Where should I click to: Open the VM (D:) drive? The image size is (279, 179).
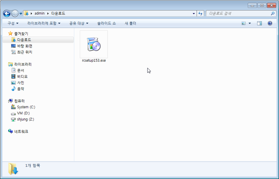(x=23, y=113)
